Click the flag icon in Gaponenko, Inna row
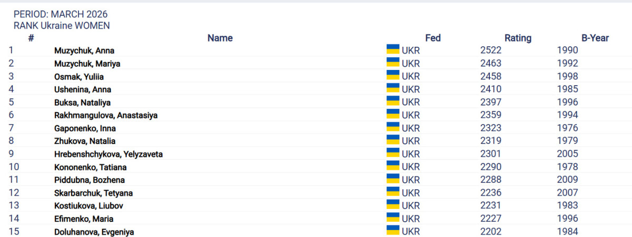The image size is (632, 237). [393, 127]
